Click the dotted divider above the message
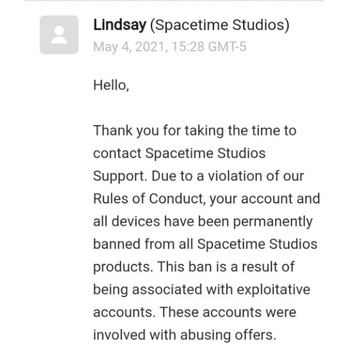The height and width of the screenshot is (359, 348). click(x=174, y=0)
